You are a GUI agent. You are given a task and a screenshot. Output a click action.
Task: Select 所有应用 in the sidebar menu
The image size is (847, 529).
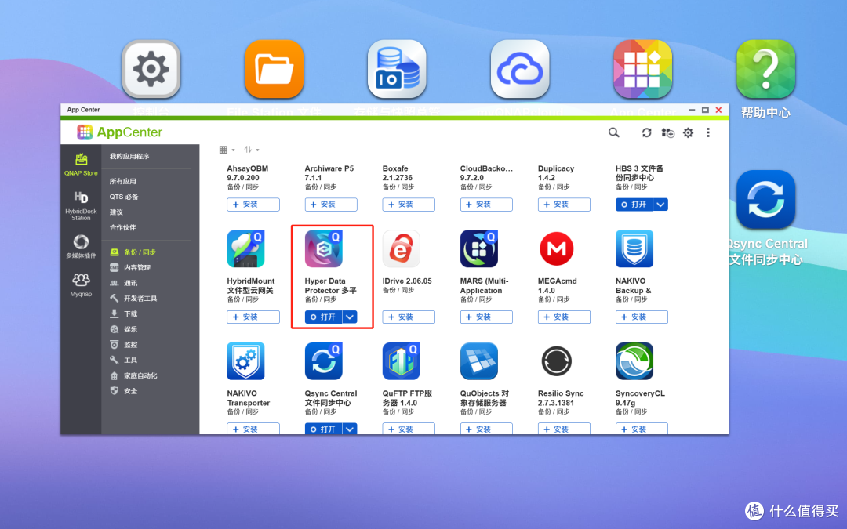tap(123, 181)
